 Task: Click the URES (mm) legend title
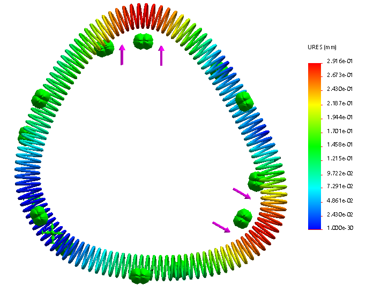point(322,47)
